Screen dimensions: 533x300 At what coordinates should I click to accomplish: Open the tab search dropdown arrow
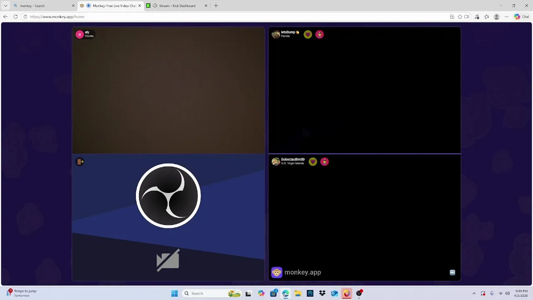pyautogui.click(x=5, y=6)
